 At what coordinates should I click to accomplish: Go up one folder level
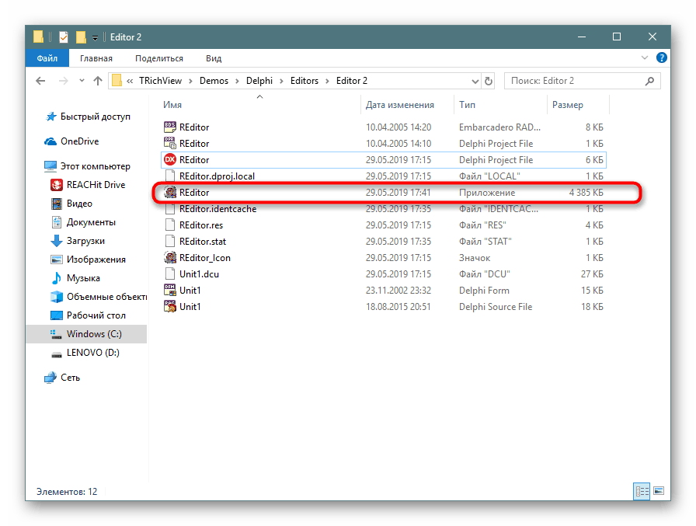(x=98, y=81)
